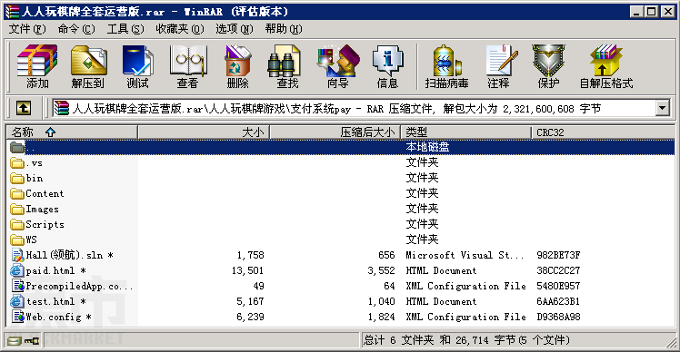The image size is (680, 352).
Task: Click the parent folder '..' icon
Action: point(17,147)
